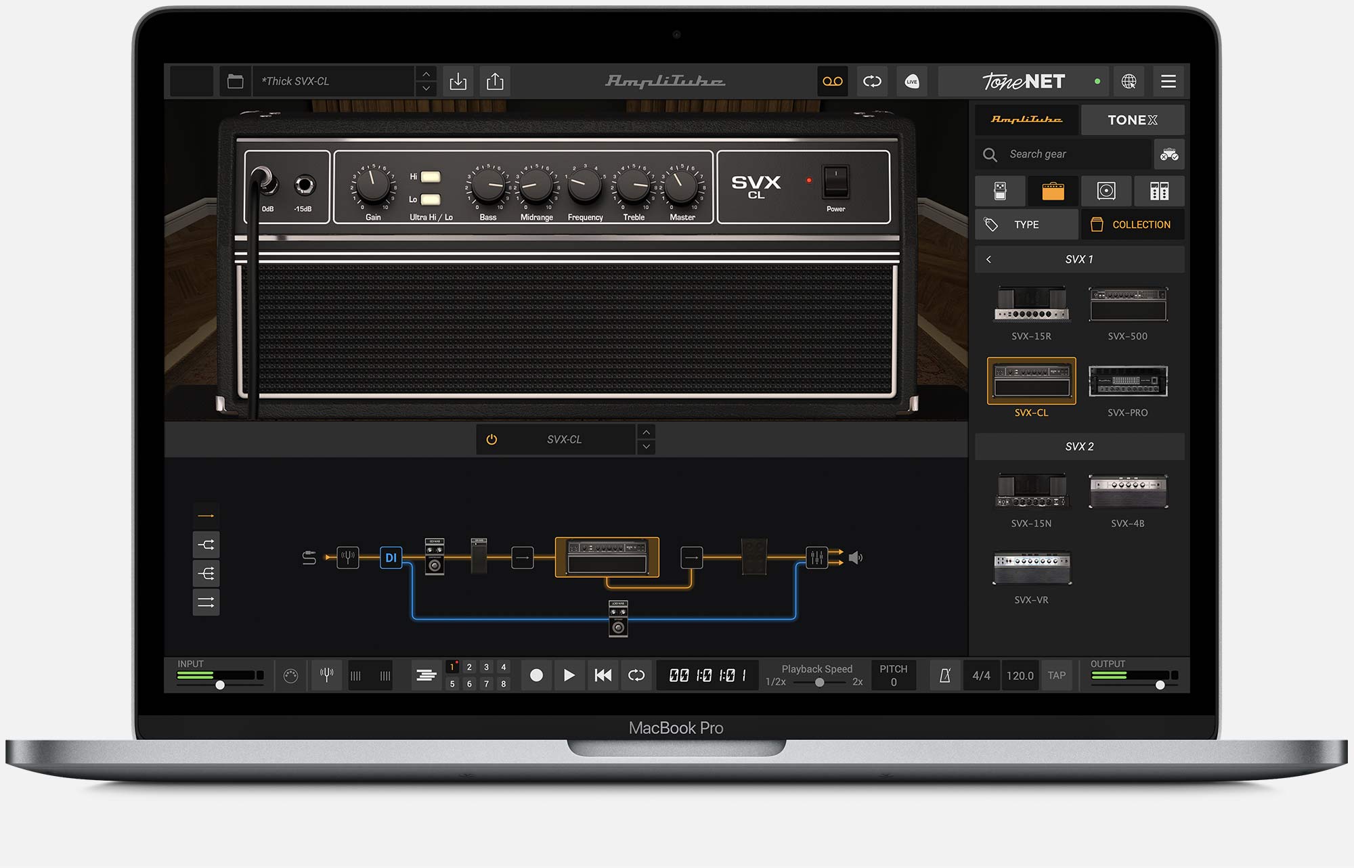Collapse SVX 1 collection with back chevron
This screenshot has width=1354, height=868.
click(x=989, y=259)
